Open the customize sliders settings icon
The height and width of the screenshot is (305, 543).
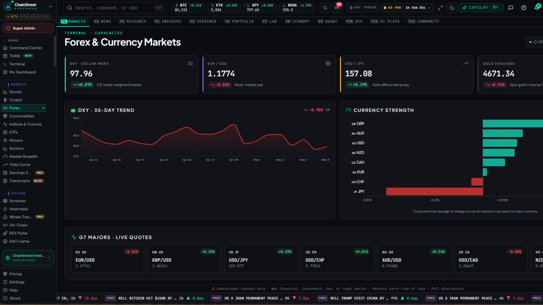click(x=325, y=7)
